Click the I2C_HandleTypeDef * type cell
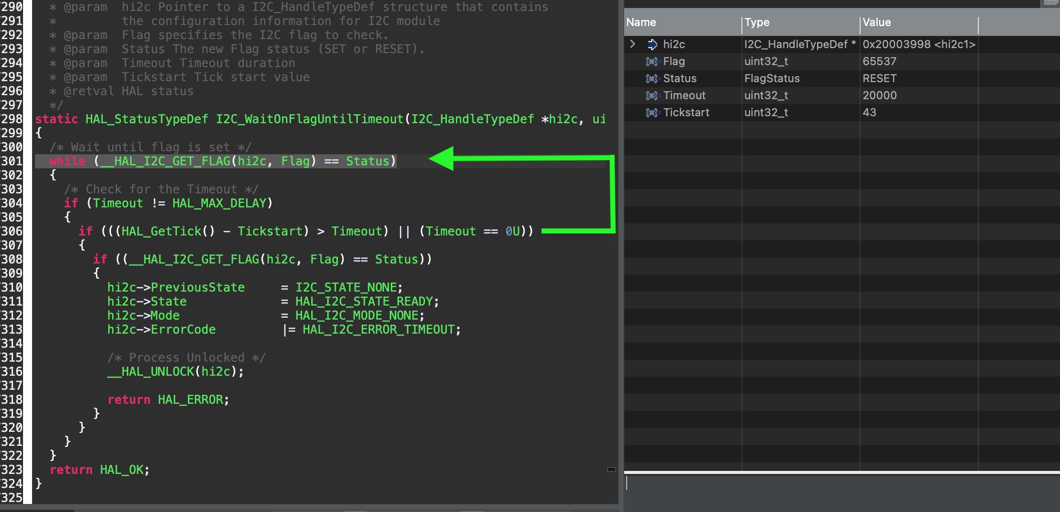Image resolution: width=1060 pixels, height=512 pixels. (800, 45)
